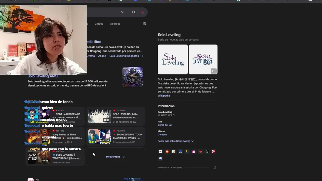Viewport: 322px width, 181px height.
Task: Click the 'Solo Leveling: Ragnarok' sublink
Action: coord(124,56)
